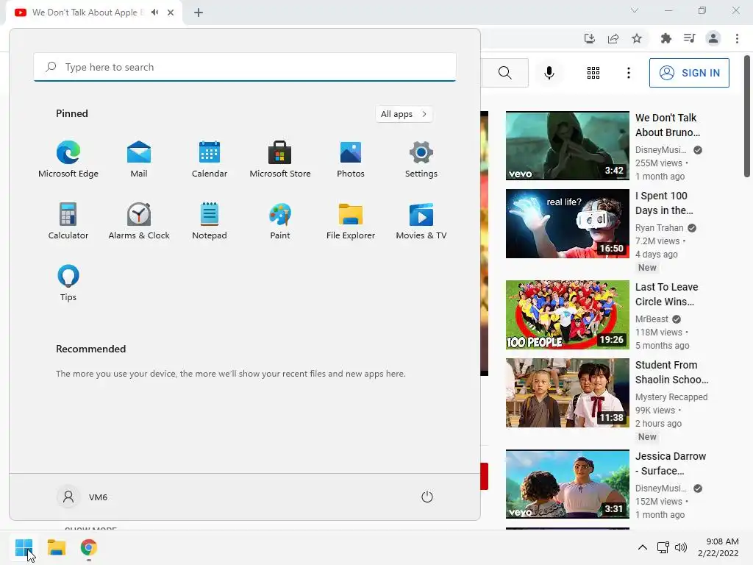The width and height of the screenshot is (753, 565).
Task: Launch the Photos app
Action: point(351,160)
